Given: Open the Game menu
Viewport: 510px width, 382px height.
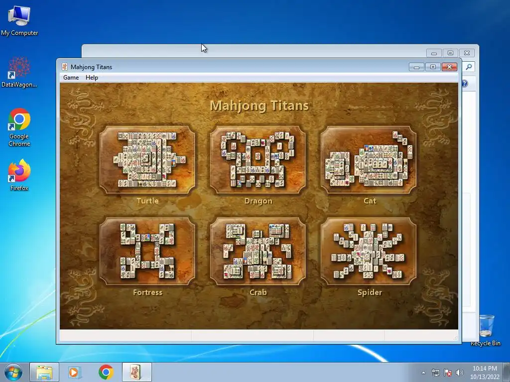Looking at the screenshot, I should click(x=71, y=77).
